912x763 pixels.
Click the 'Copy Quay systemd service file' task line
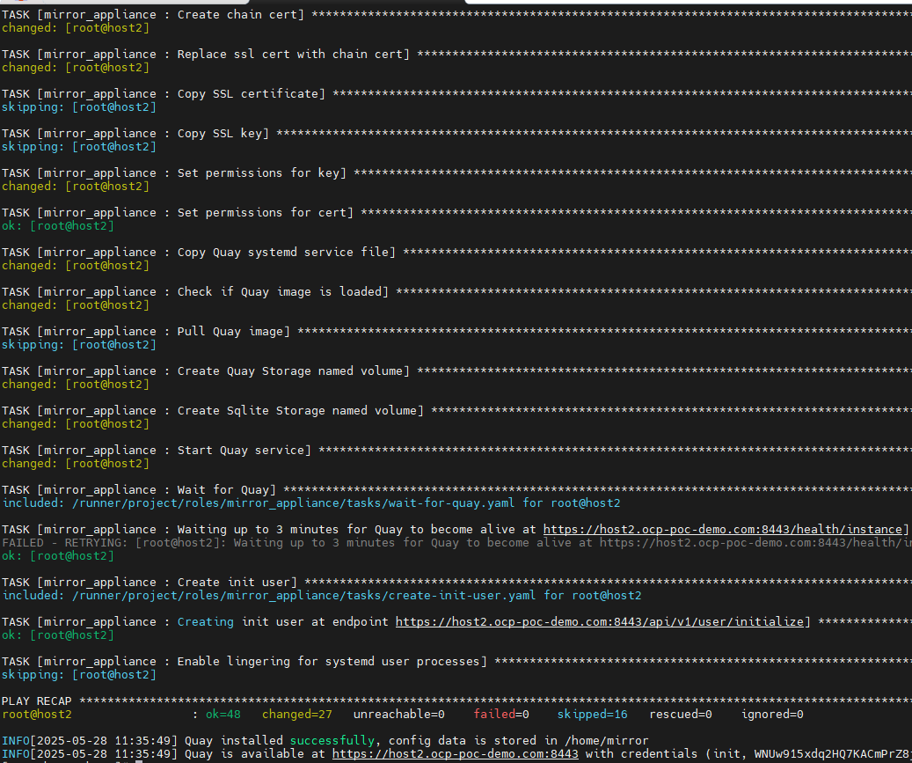456,252
